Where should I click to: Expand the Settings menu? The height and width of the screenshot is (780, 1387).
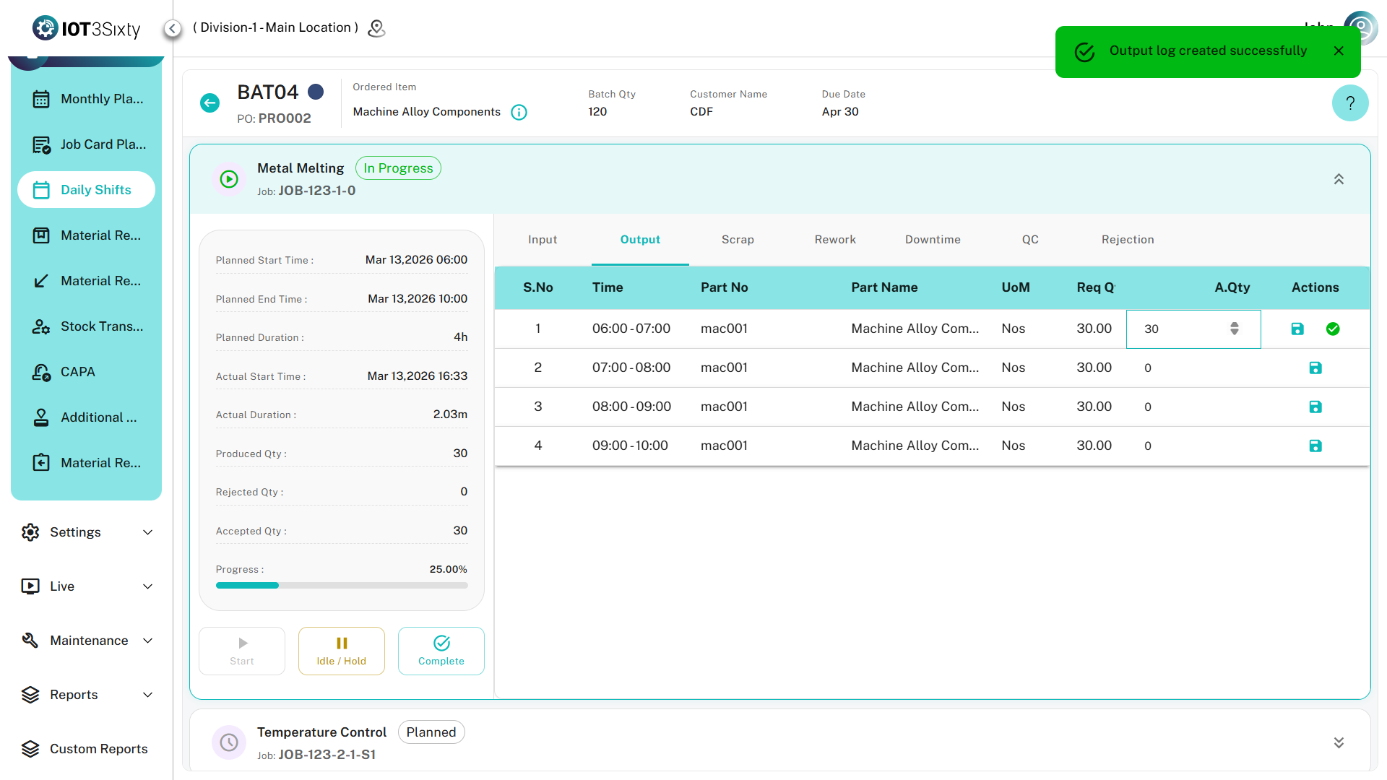click(87, 532)
